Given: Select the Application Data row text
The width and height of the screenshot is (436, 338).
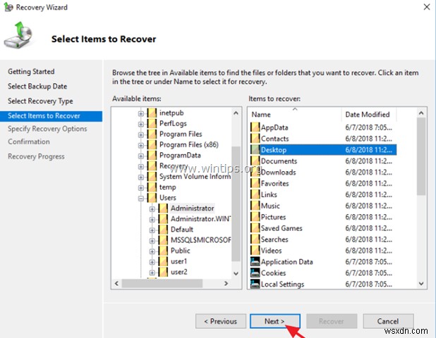Looking at the screenshot, I should point(286,262).
